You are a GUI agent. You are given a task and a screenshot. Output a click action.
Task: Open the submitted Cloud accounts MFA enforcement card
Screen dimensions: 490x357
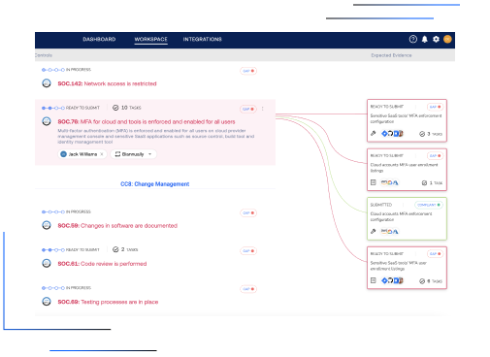coord(407,218)
